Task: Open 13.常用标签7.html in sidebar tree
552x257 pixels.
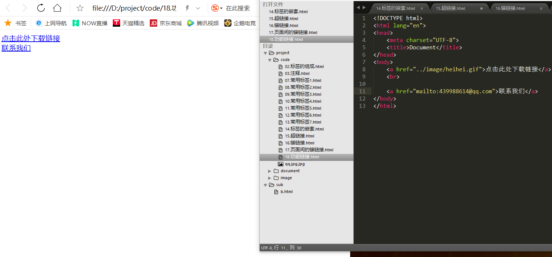Action: pyautogui.click(x=303, y=122)
